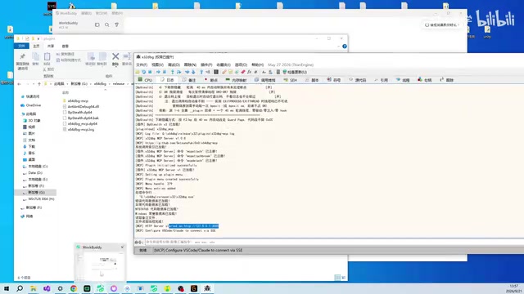Switch to the 日志 log tab in x32dbg
The height and width of the screenshot is (294, 524).
click(x=167, y=80)
